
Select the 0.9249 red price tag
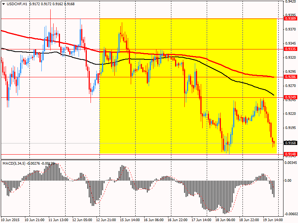[x=290, y=98]
